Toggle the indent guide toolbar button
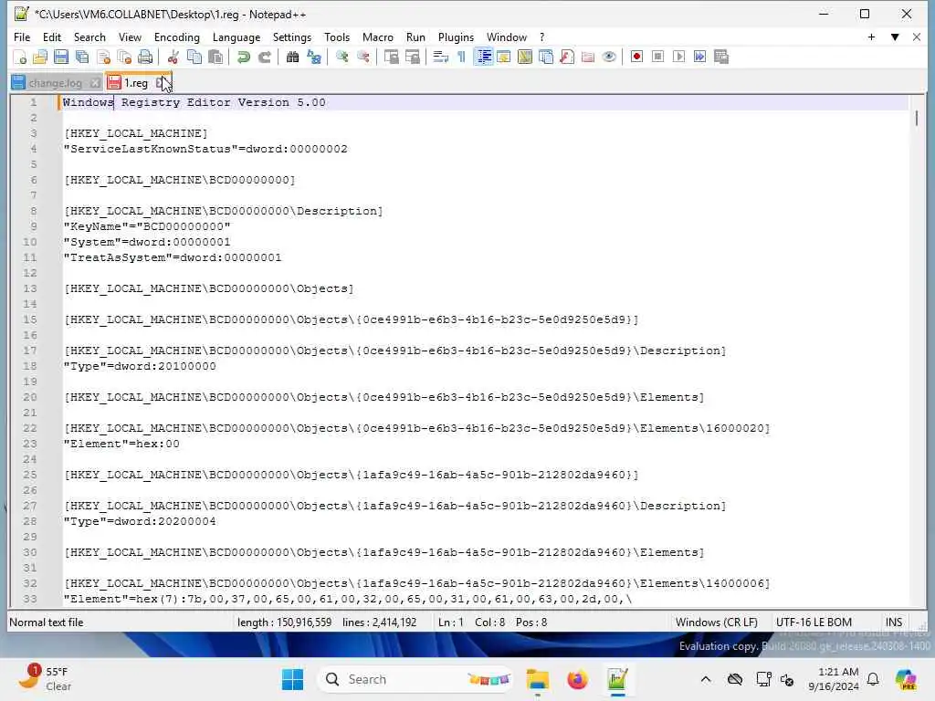The height and width of the screenshot is (701, 935). click(x=483, y=57)
